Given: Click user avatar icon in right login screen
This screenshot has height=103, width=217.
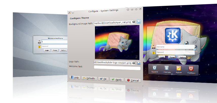Looking at the screenshot, I should click(x=153, y=47).
